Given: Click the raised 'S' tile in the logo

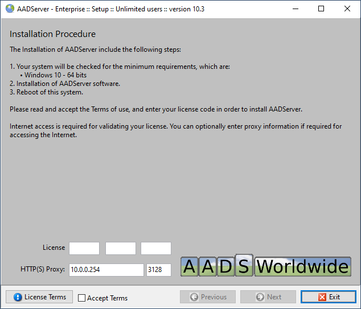Looking at the screenshot, I should point(244,265).
